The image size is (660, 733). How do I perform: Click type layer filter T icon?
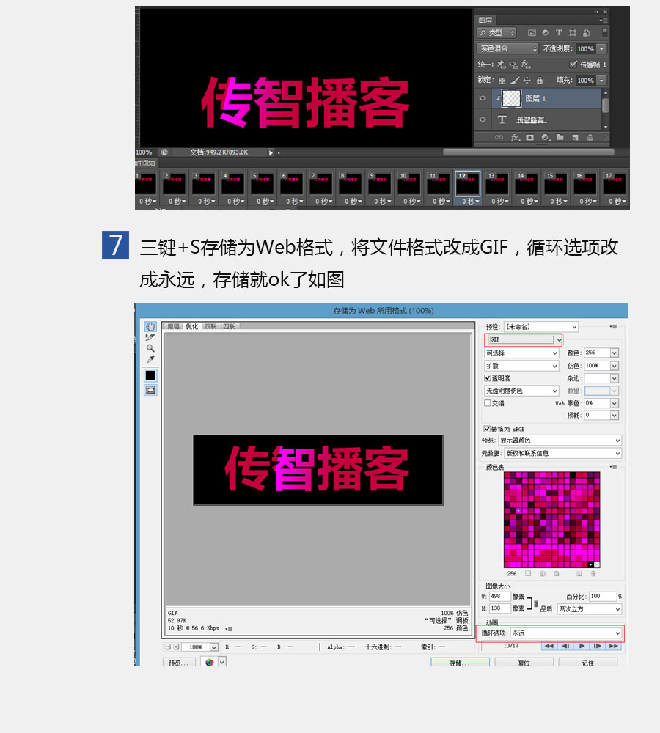point(559,33)
